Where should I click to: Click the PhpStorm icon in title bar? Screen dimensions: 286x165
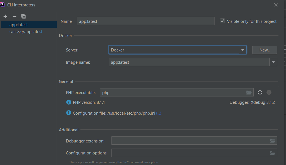click(x=2, y=4)
